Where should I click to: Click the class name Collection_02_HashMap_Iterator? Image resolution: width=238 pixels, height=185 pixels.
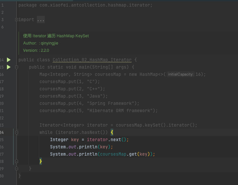tap(92, 60)
